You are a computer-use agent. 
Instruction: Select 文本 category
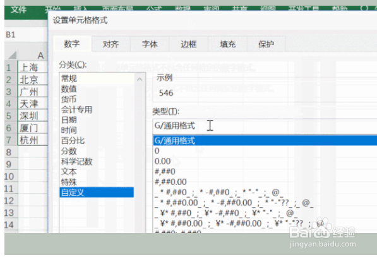point(97,172)
